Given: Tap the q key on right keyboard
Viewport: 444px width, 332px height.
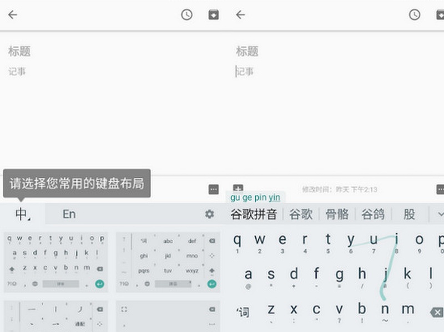Looking at the screenshot, I should tap(238, 243).
